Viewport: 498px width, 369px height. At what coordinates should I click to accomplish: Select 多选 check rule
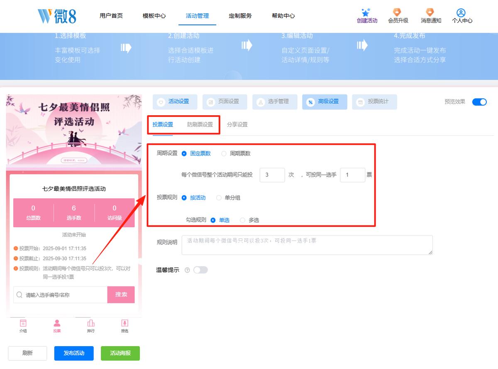tap(249, 220)
